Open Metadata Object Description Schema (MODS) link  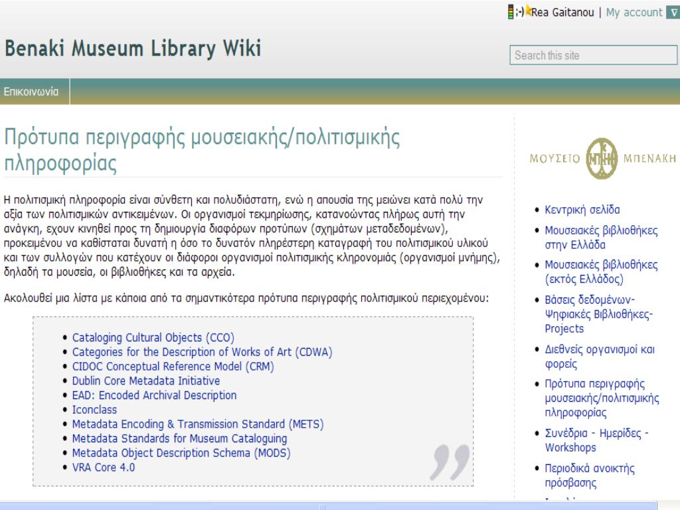(181, 453)
